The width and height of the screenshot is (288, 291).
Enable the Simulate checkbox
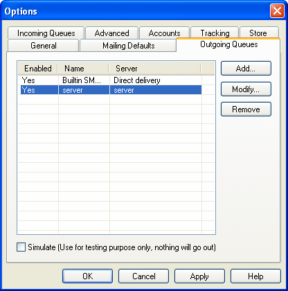(x=21, y=247)
